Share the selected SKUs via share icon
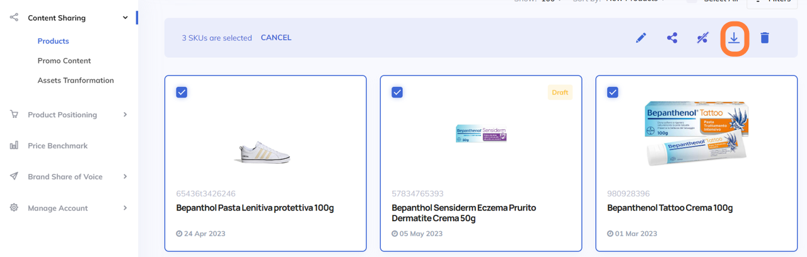 coord(672,38)
